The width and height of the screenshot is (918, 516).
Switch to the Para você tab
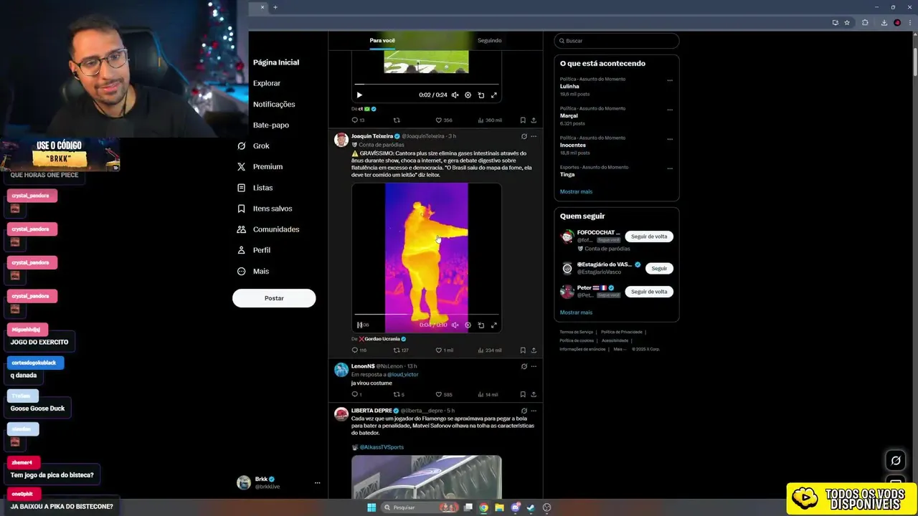382,40
